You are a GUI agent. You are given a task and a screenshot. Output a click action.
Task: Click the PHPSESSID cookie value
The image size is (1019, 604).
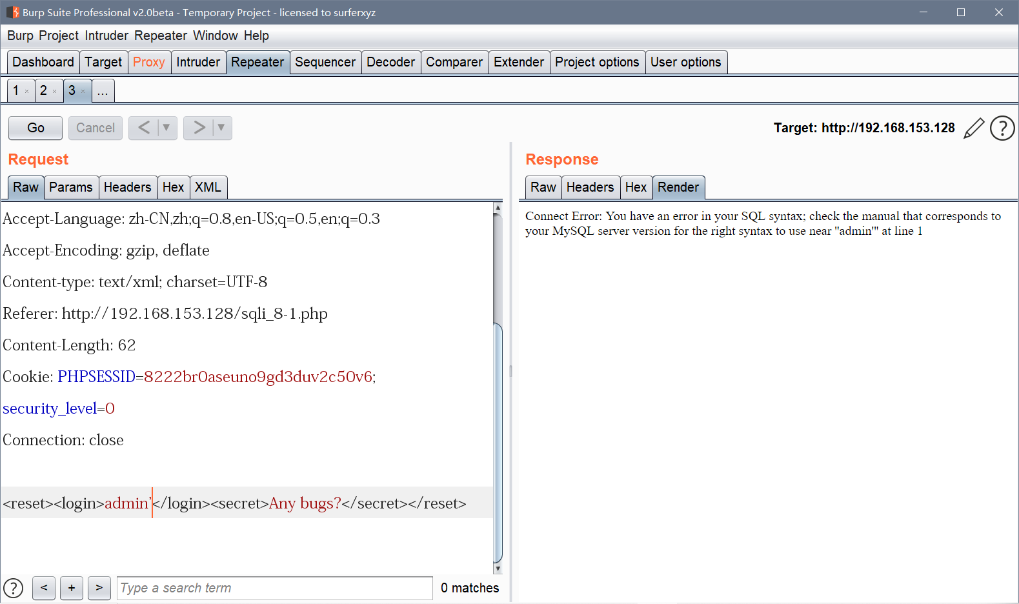(258, 377)
